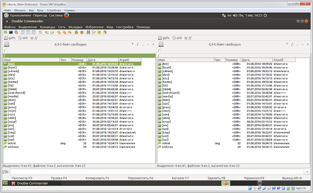Viewport: 313px width, 193px height.
Task: Click the Терминал F9 button
Action: pos(254,178)
